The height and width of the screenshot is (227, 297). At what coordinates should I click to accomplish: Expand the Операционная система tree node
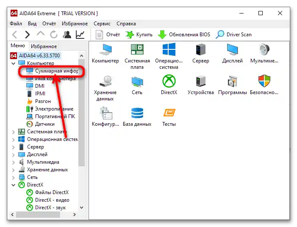(13, 140)
